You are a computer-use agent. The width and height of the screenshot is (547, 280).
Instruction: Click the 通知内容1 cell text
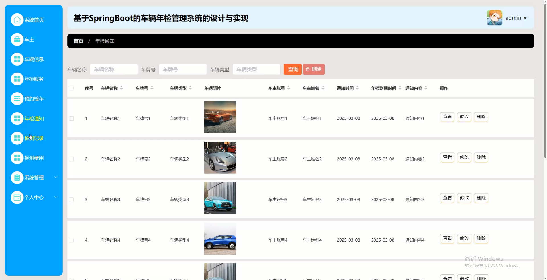(x=415, y=118)
